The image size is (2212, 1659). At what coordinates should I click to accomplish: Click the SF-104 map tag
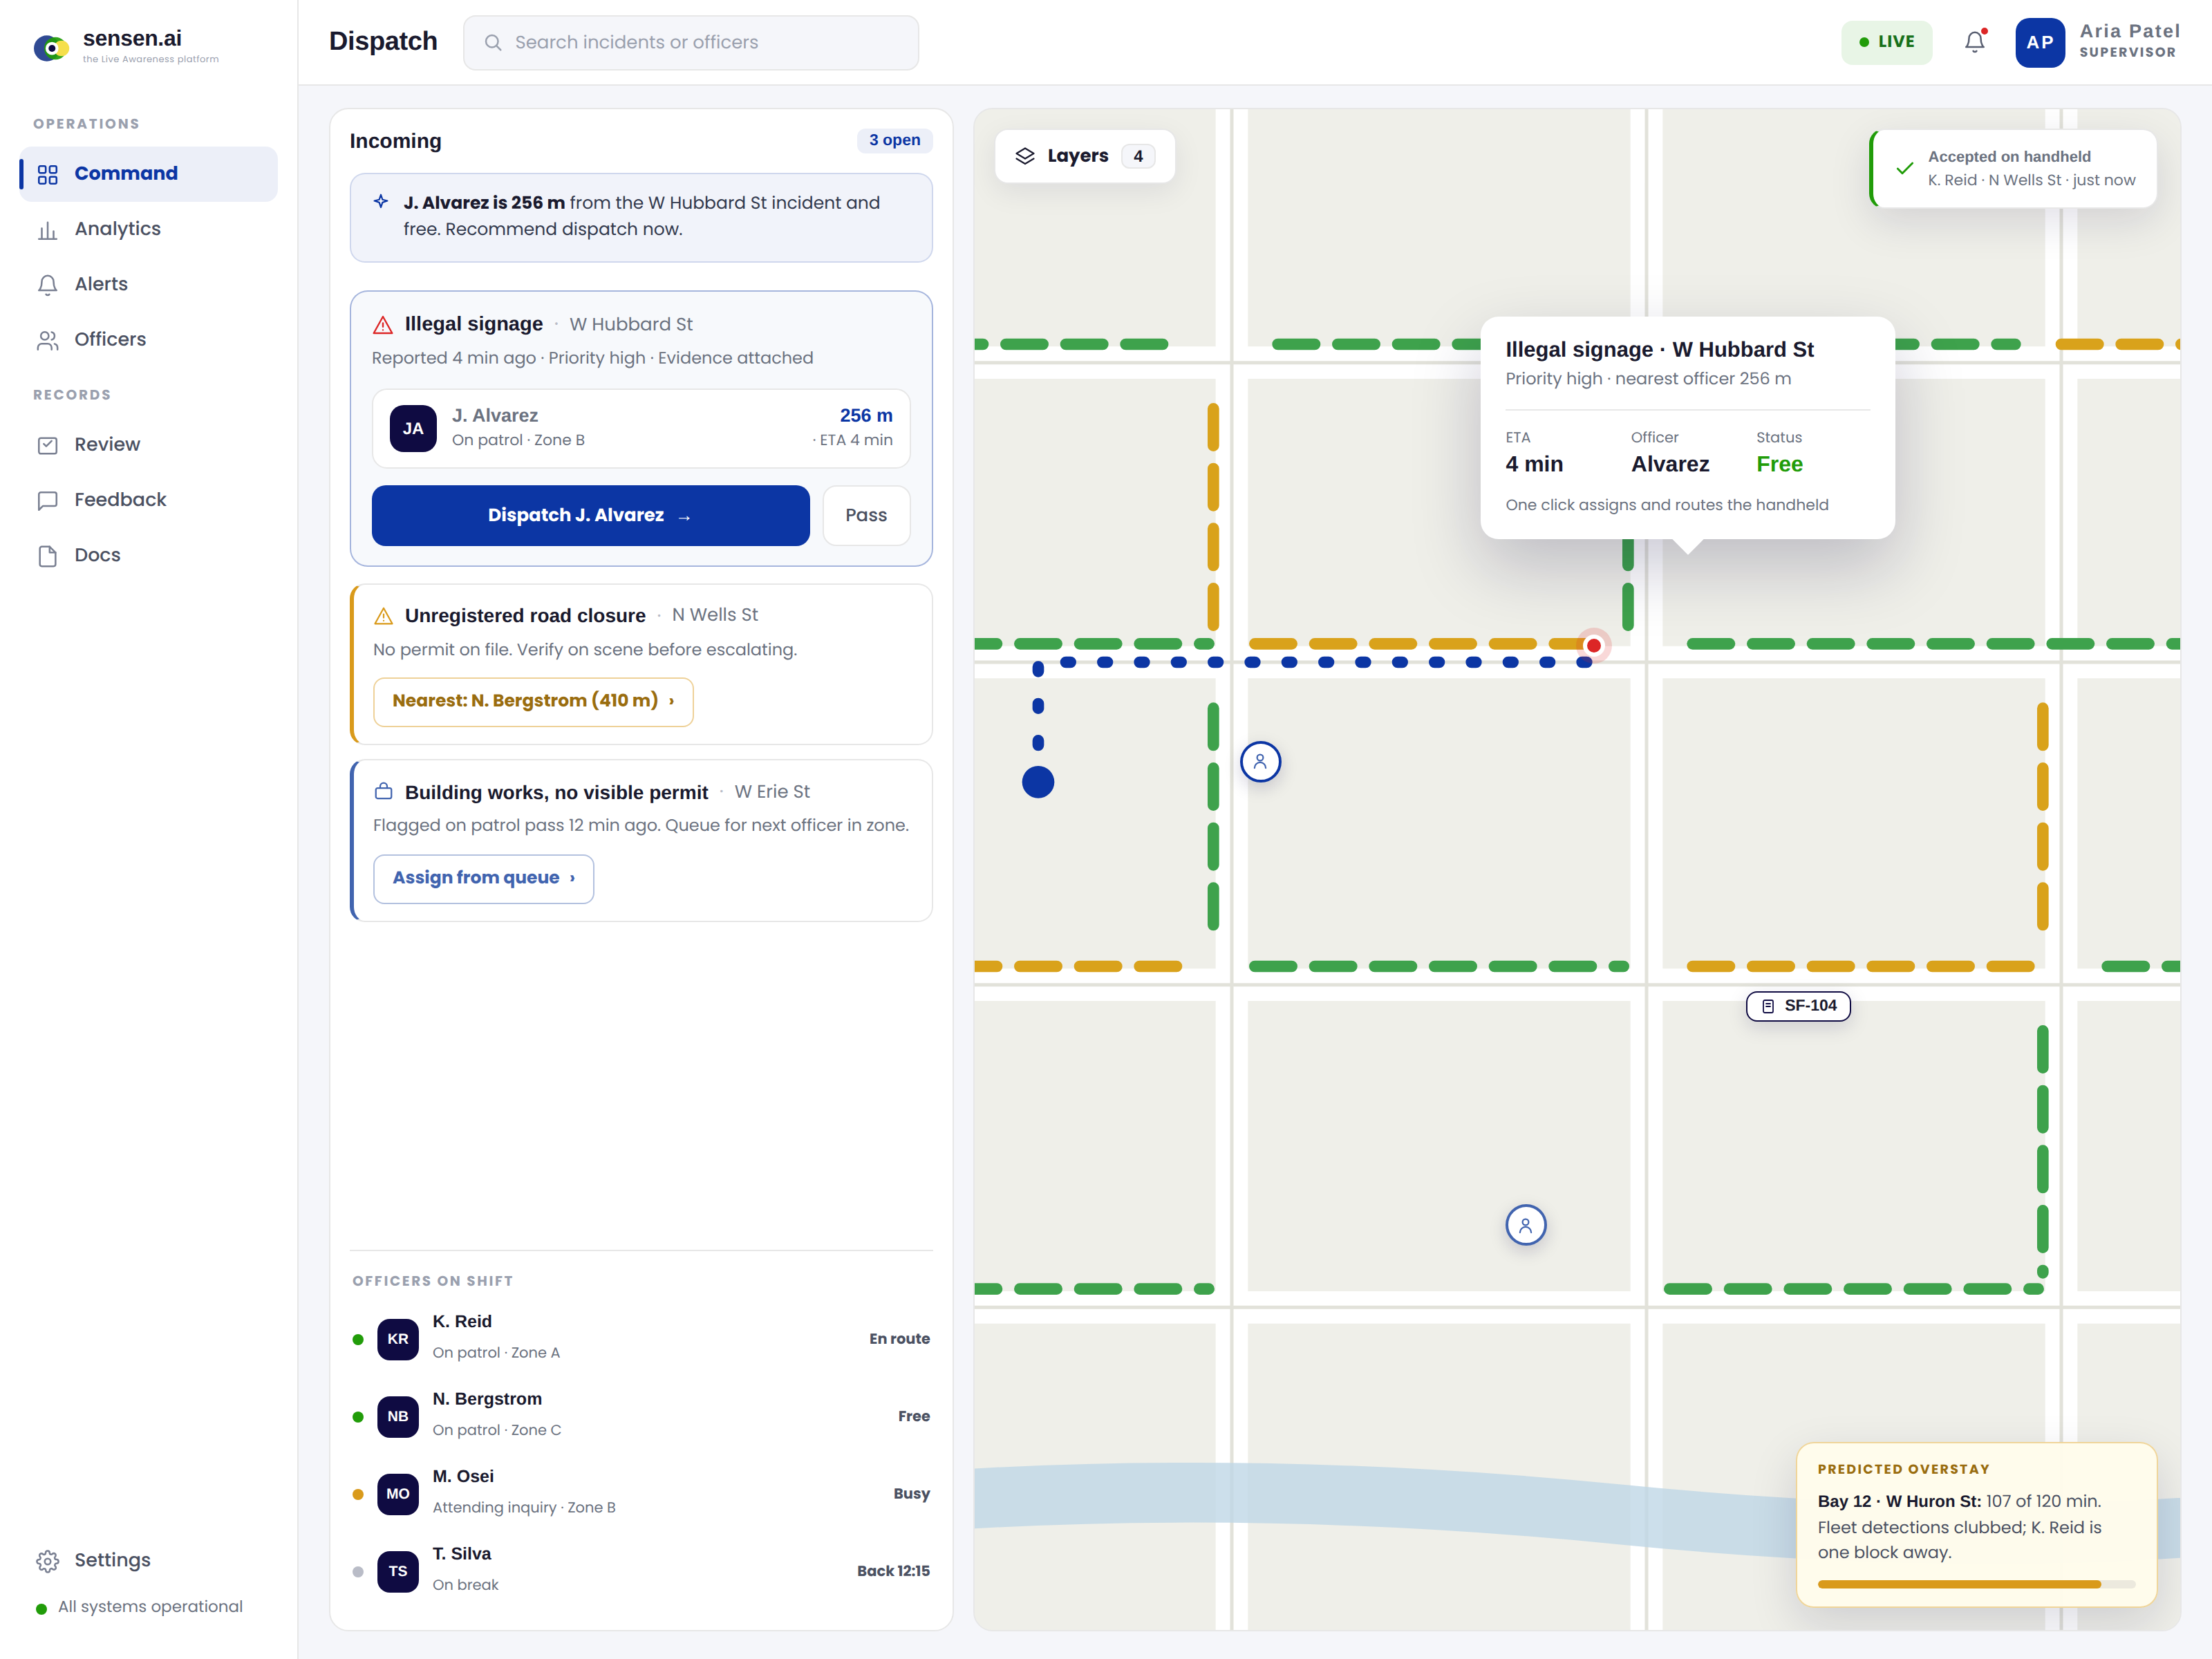[1798, 1006]
